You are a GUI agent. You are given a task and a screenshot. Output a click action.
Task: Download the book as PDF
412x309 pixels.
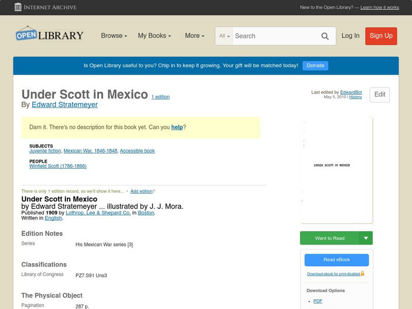pos(318,300)
